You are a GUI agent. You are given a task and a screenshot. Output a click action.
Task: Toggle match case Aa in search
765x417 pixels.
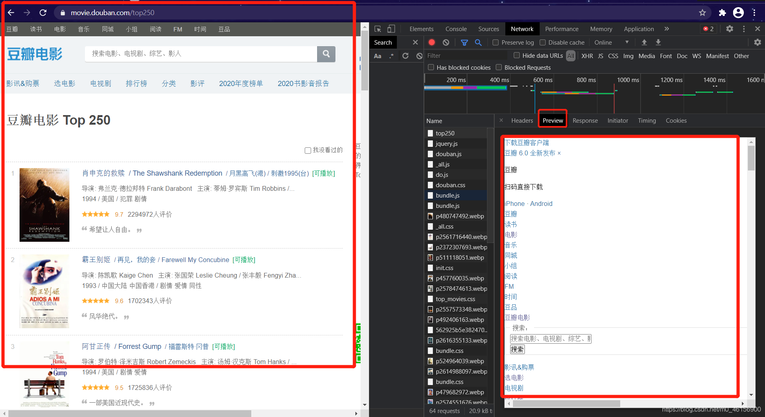click(x=377, y=56)
